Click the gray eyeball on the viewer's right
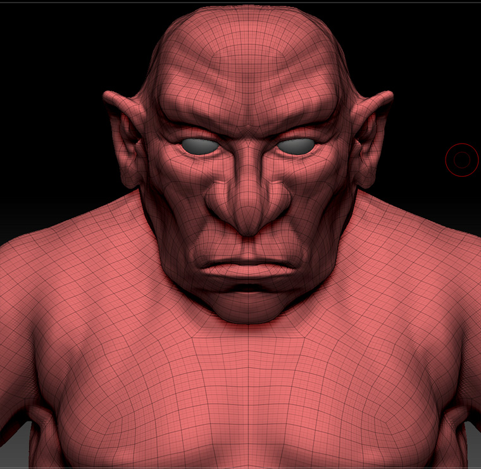 pyautogui.click(x=296, y=146)
